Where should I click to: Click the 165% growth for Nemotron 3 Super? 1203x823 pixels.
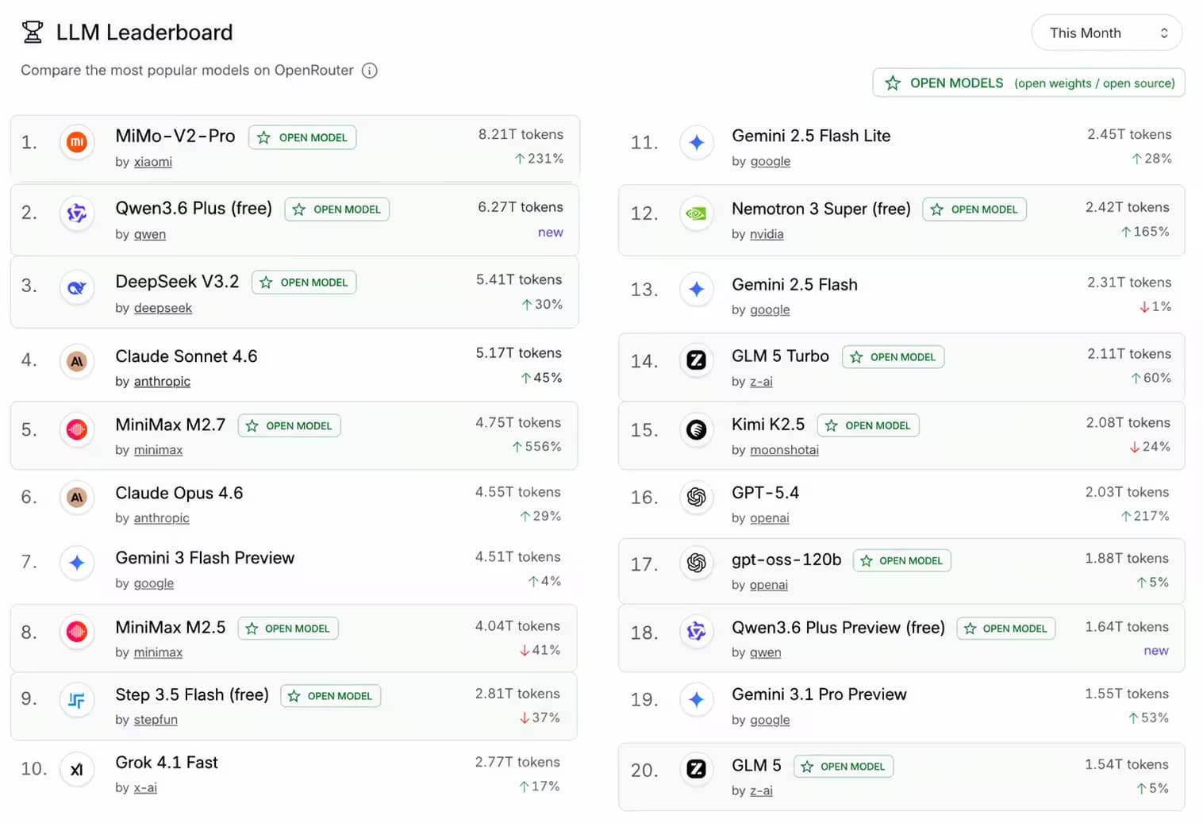coord(1145,232)
